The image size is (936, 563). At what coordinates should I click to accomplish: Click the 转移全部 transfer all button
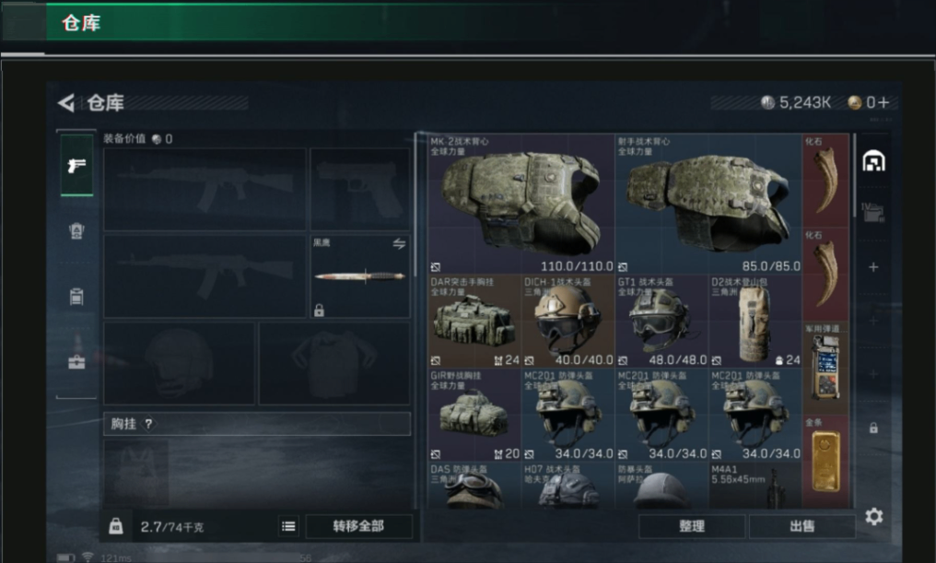358,526
